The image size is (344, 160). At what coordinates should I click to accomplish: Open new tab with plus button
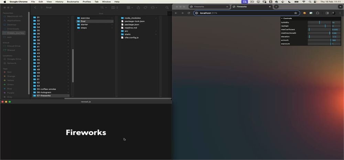[276, 7]
